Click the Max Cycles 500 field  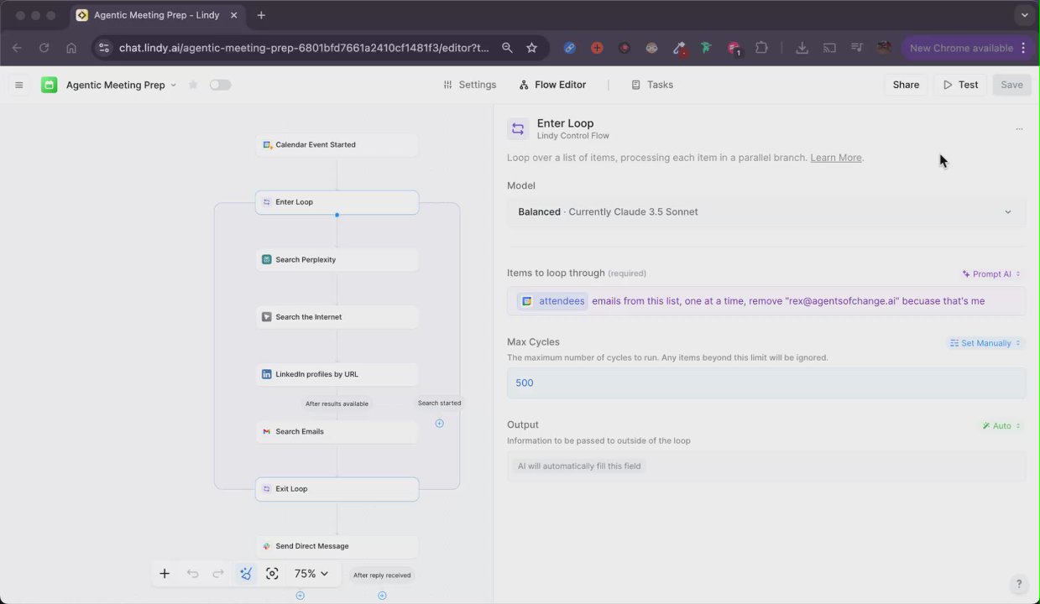click(x=766, y=383)
